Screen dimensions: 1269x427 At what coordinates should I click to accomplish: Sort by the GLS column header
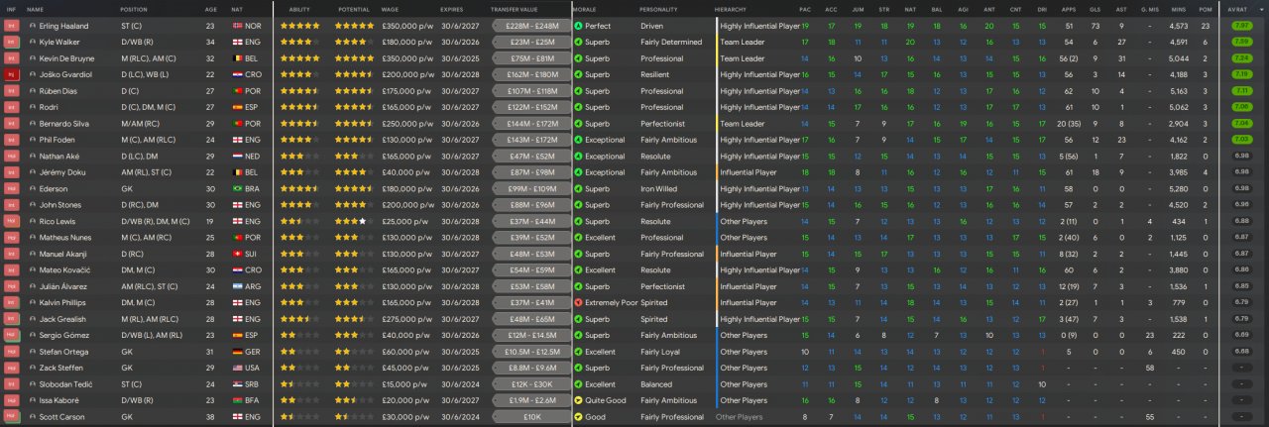(1094, 8)
